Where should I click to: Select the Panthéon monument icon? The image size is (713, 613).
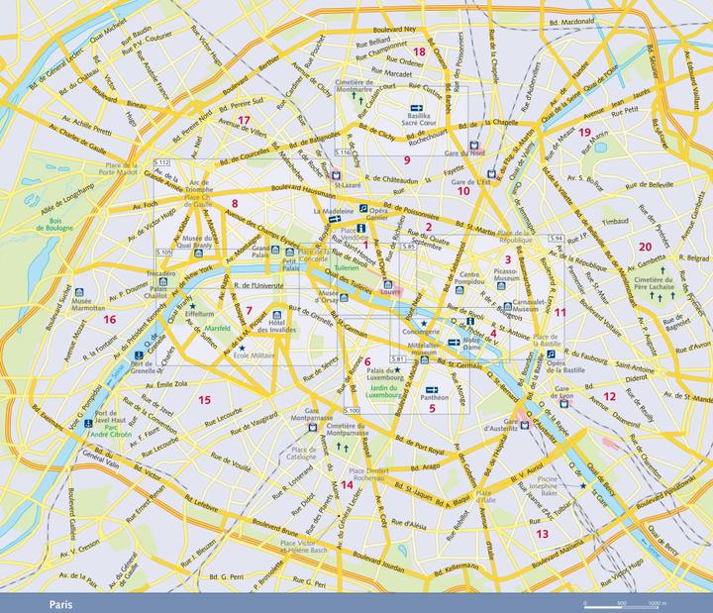431,390
